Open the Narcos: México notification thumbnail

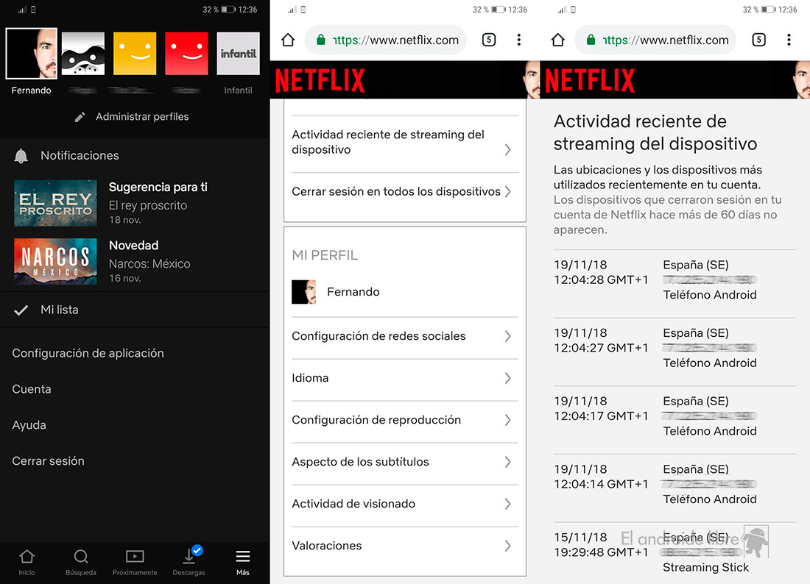[x=55, y=261]
